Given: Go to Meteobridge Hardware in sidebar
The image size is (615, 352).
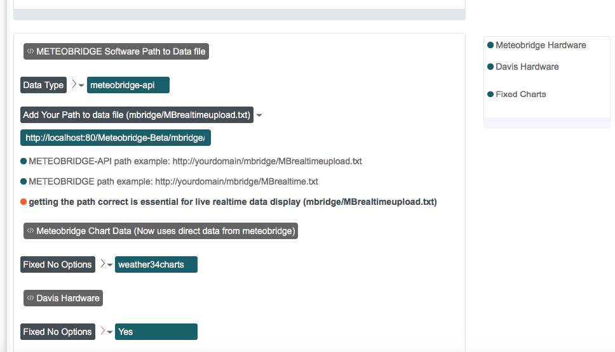Looking at the screenshot, I should pyautogui.click(x=540, y=45).
